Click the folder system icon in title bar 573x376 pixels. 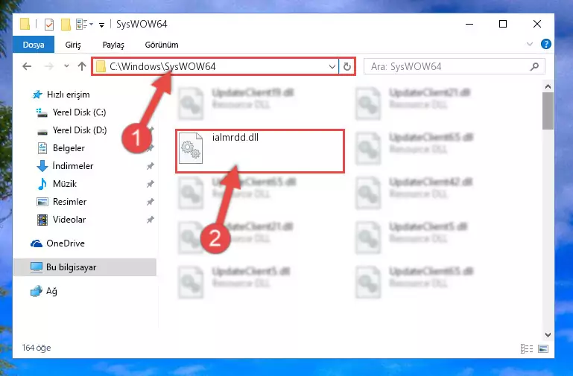point(25,24)
